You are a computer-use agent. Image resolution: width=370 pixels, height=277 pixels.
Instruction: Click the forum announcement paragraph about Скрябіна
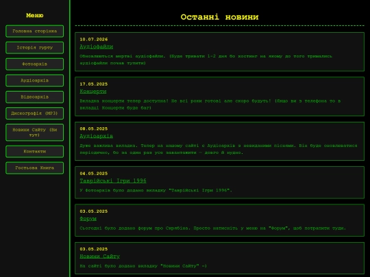(x=212, y=228)
